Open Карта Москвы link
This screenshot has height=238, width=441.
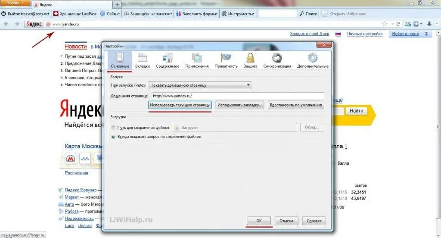[x=83, y=146]
